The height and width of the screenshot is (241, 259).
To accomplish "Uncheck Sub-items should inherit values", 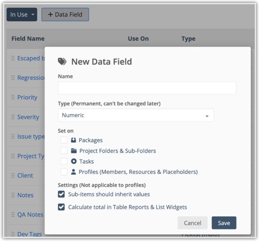I will (x=61, y=194).
